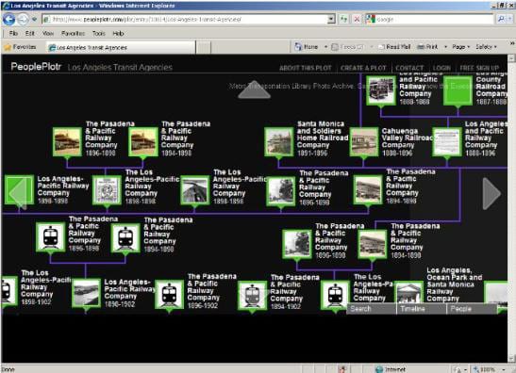516x373 pixels.
Task: Open the Los Angeles and Pacific 1888-1888 streetcar photo
Action: (x=381, y=90)
